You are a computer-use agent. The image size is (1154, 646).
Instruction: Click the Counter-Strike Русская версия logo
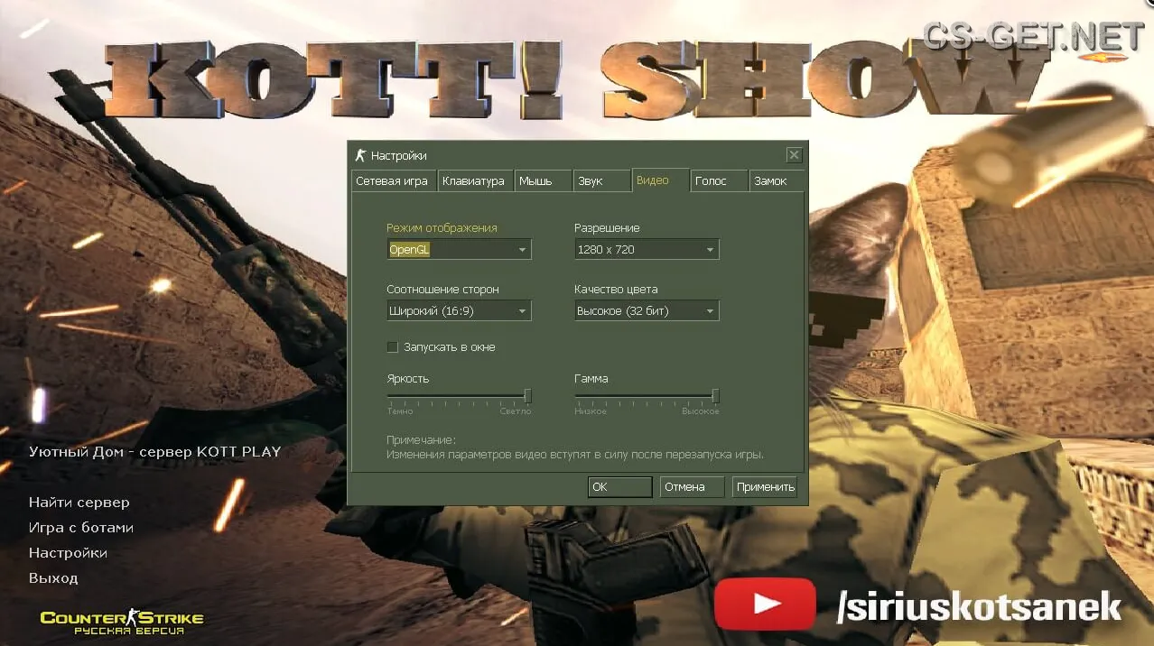(x=122, y=623)
